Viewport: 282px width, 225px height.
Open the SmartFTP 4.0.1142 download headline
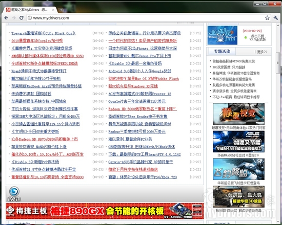[x=145, y=154]
